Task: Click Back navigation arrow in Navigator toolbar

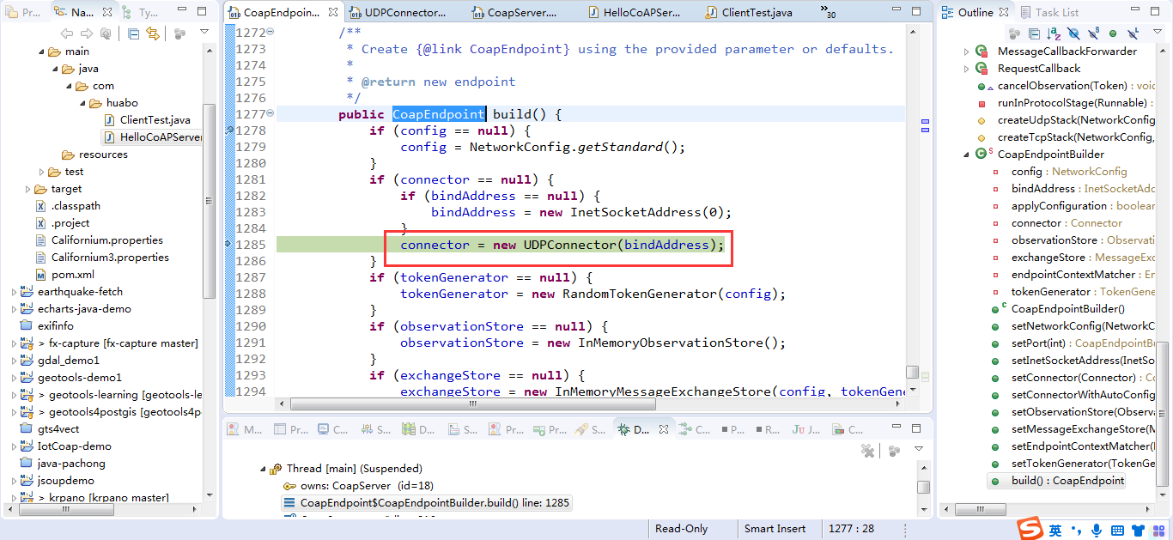Action: click(x=67, y=33)
